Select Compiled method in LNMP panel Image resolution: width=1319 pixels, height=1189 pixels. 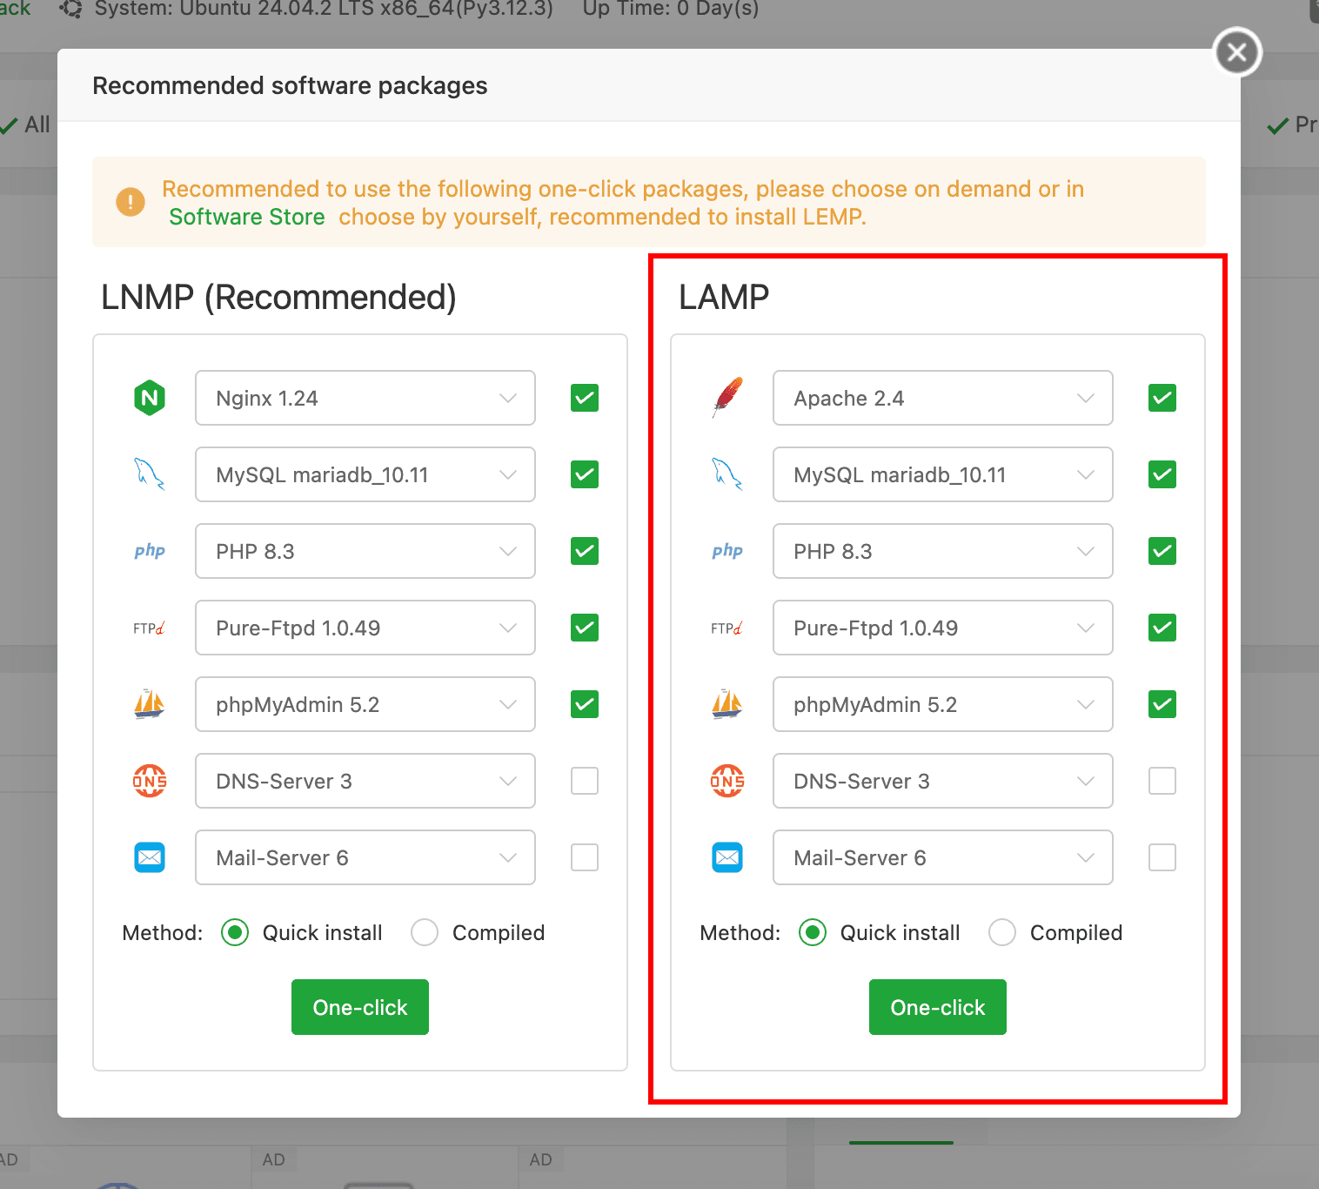pos(425,932)
